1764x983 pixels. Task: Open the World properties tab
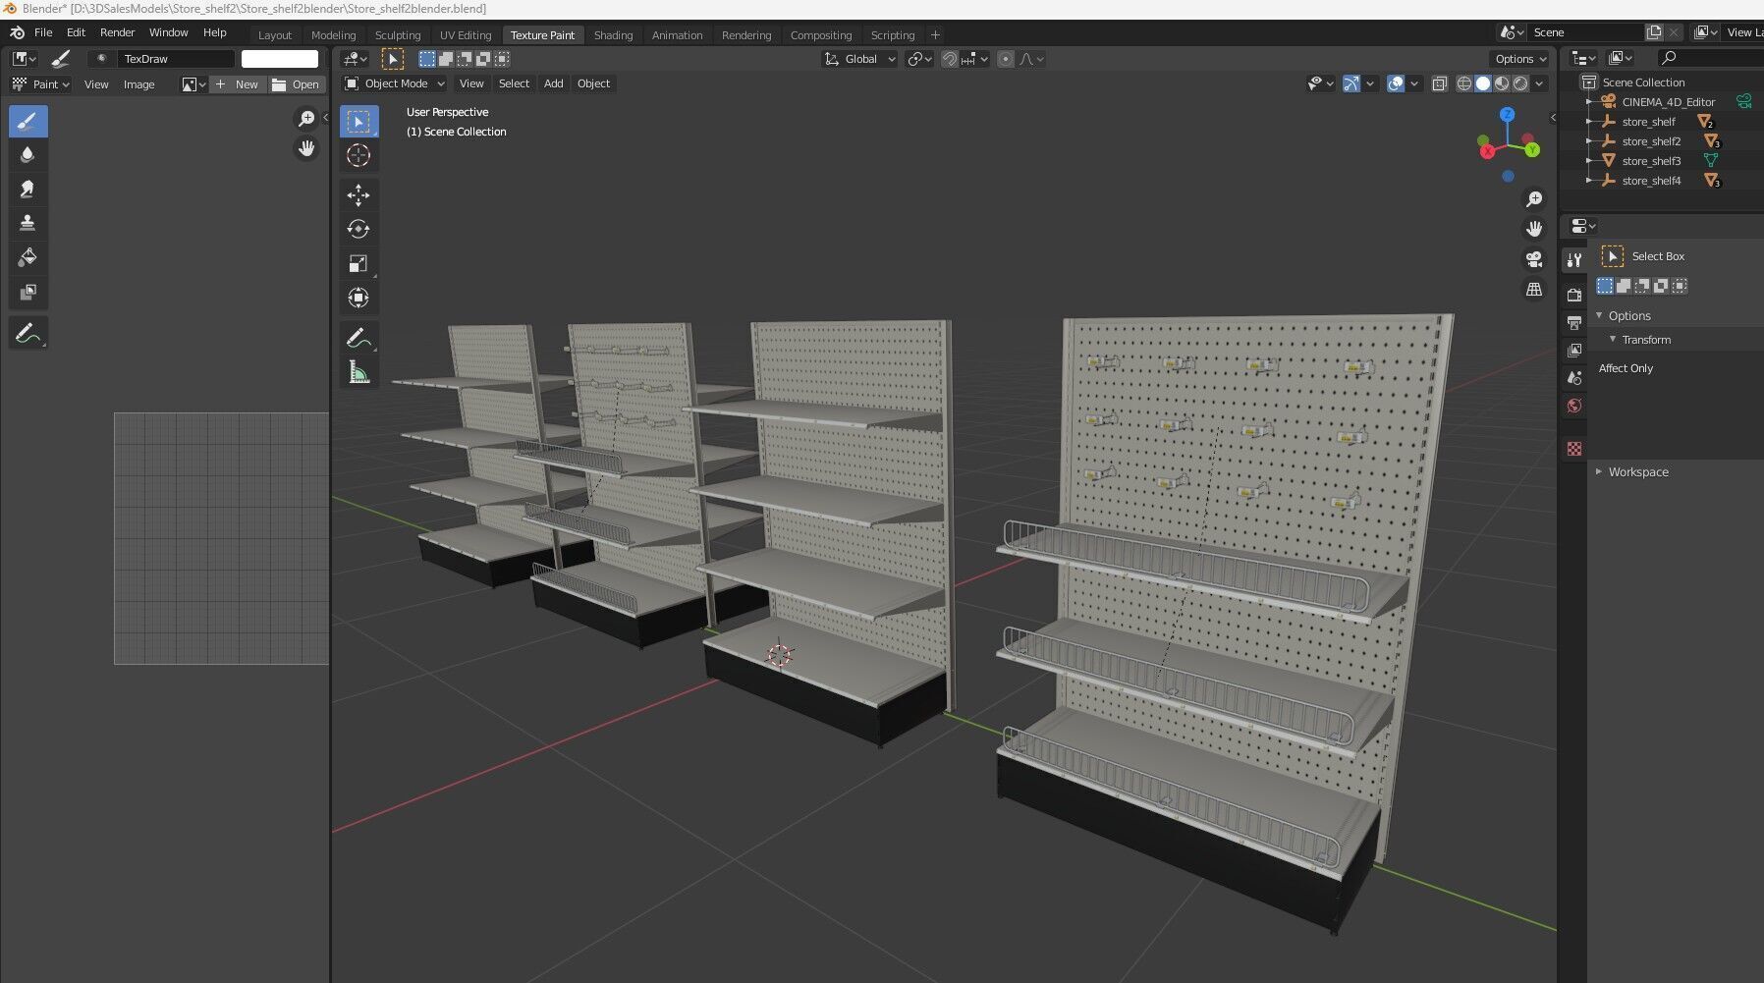[1574, 405]
